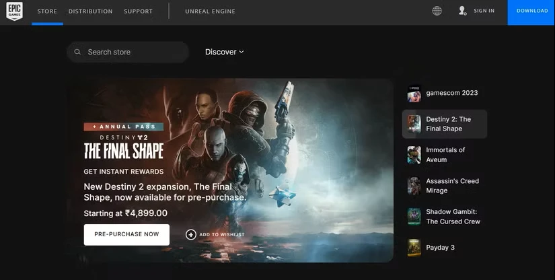This screenshot has height=280, width=555.
Task: Open the Assassin's Creed Mirage thumbnail
Action: click(x=414, y=186)
